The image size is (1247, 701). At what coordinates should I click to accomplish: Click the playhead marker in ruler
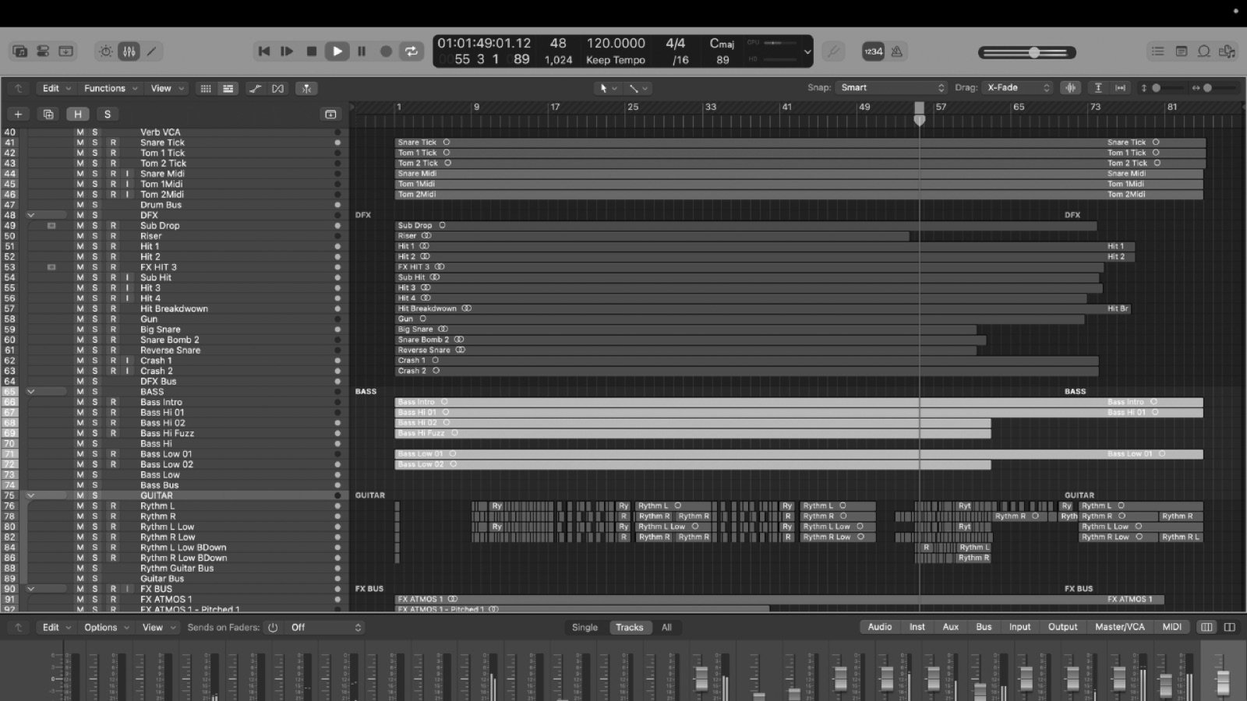[x=920, y=113]
